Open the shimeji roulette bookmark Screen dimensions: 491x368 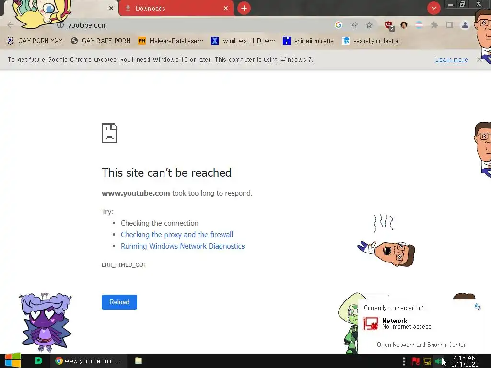[308, 41]
